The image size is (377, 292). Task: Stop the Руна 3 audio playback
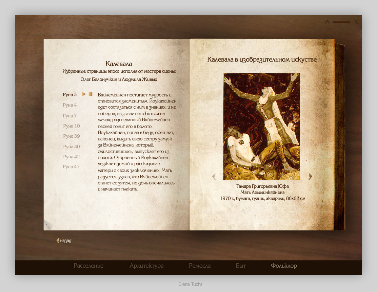(91, 94)
